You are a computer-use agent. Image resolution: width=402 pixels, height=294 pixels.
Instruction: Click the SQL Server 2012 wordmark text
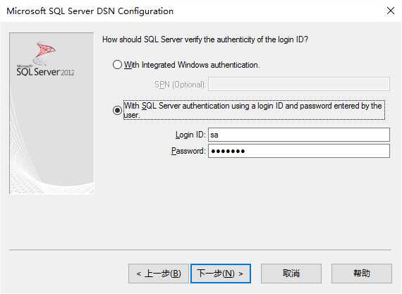pos(45,72)
